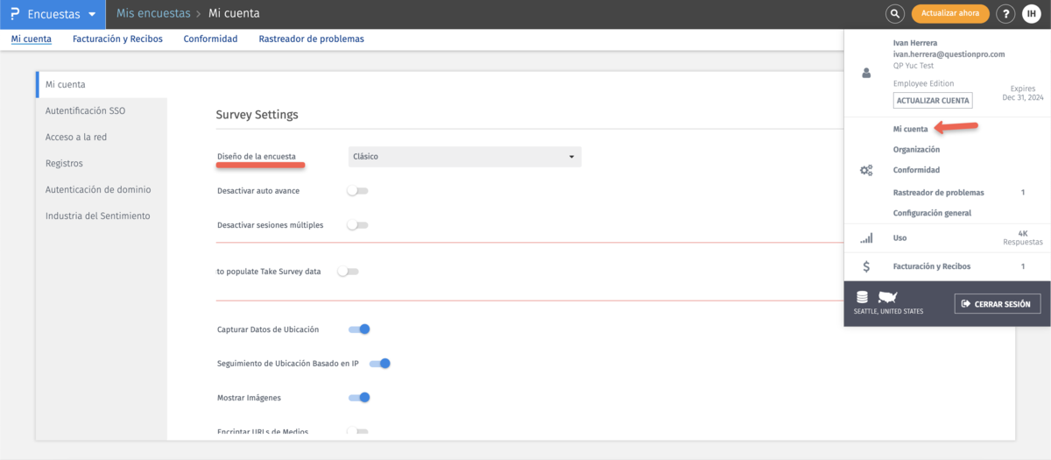Open the Diseño de la encuesta dropdown
The image size is (1051, 460).
coord(464,157)
